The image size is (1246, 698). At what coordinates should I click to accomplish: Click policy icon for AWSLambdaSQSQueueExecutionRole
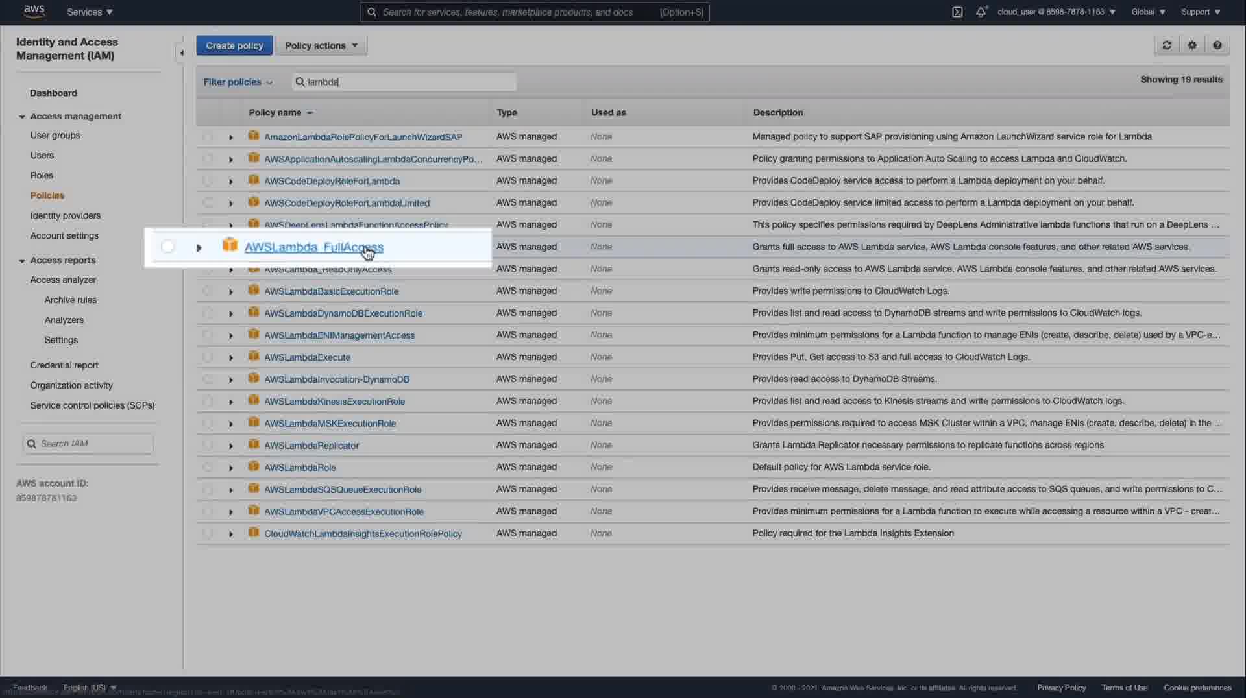[254, 489]
